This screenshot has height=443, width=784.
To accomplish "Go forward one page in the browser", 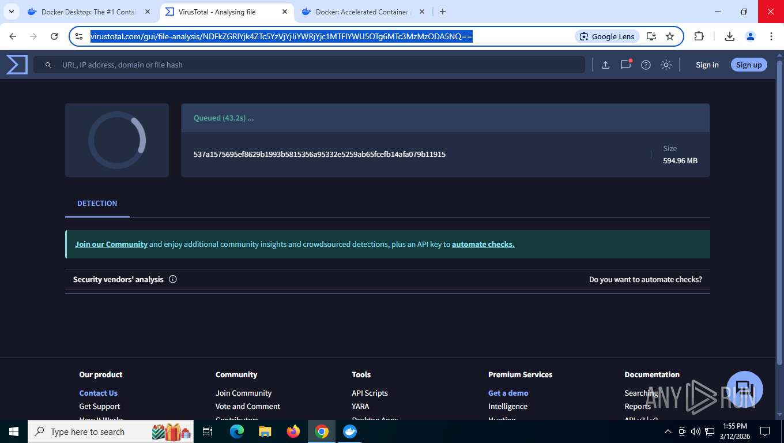I will click(33, 36).
